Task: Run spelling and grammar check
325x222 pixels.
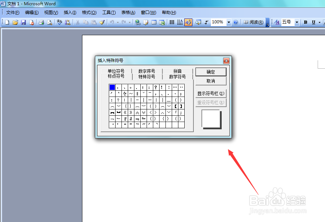Action: pyautogui.click(x=59, y=22)
